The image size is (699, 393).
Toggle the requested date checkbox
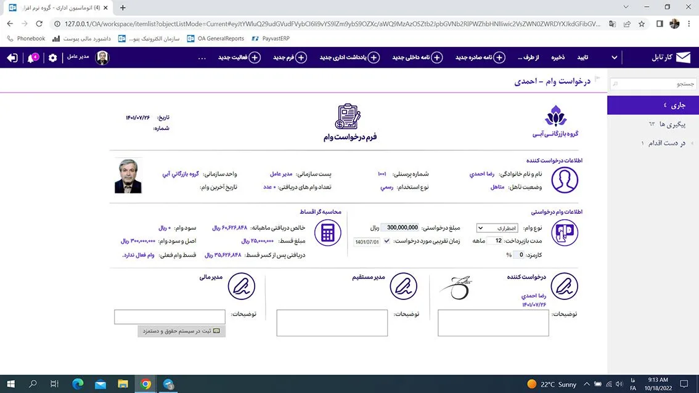[x=387, y=241]
